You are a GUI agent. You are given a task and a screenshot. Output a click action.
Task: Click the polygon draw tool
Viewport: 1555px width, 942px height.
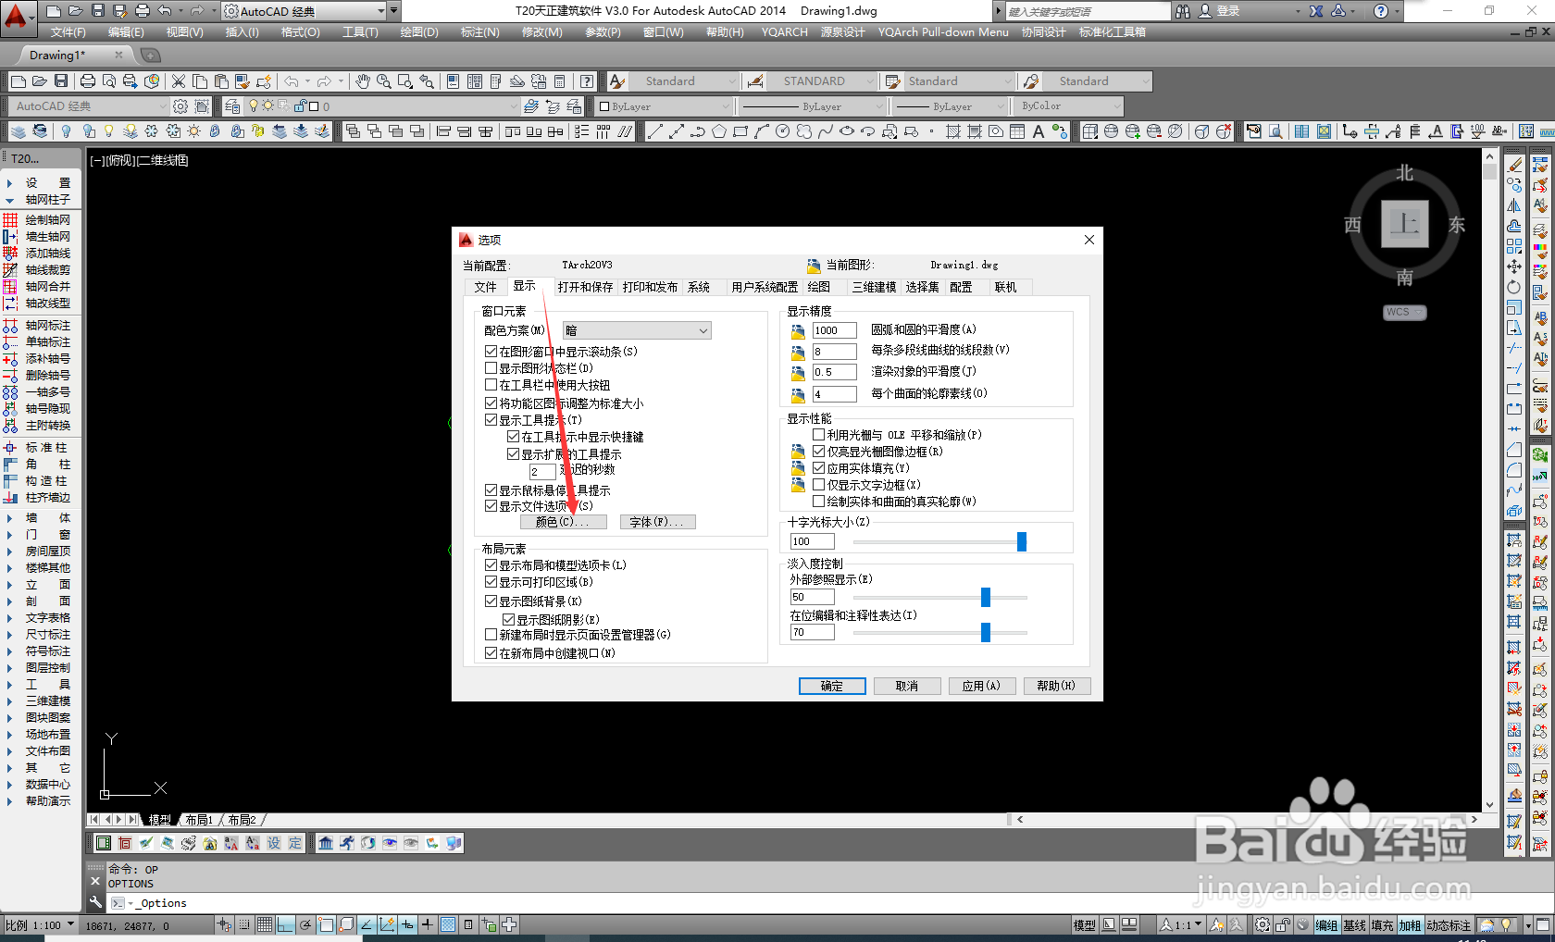click(x=718, y=131)
